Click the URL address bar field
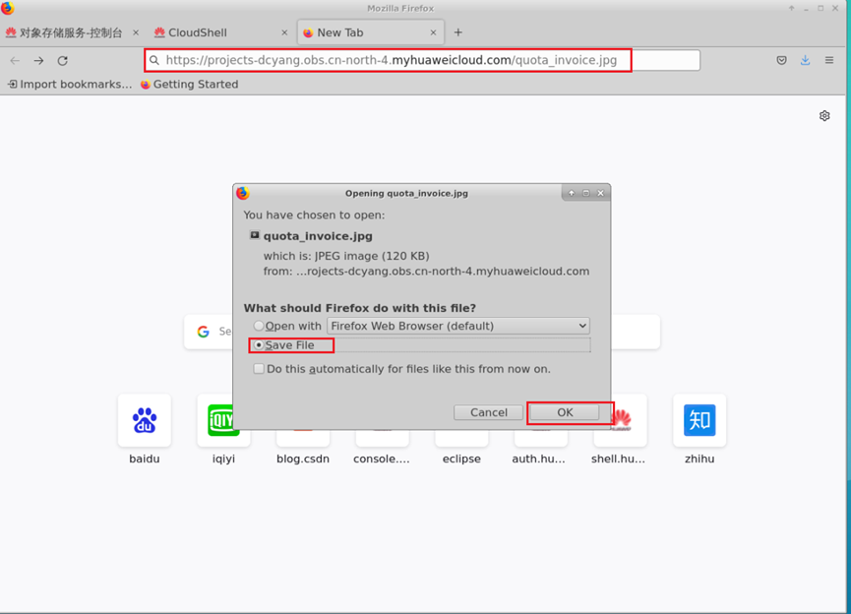851x614 pixels. [422, 60]
